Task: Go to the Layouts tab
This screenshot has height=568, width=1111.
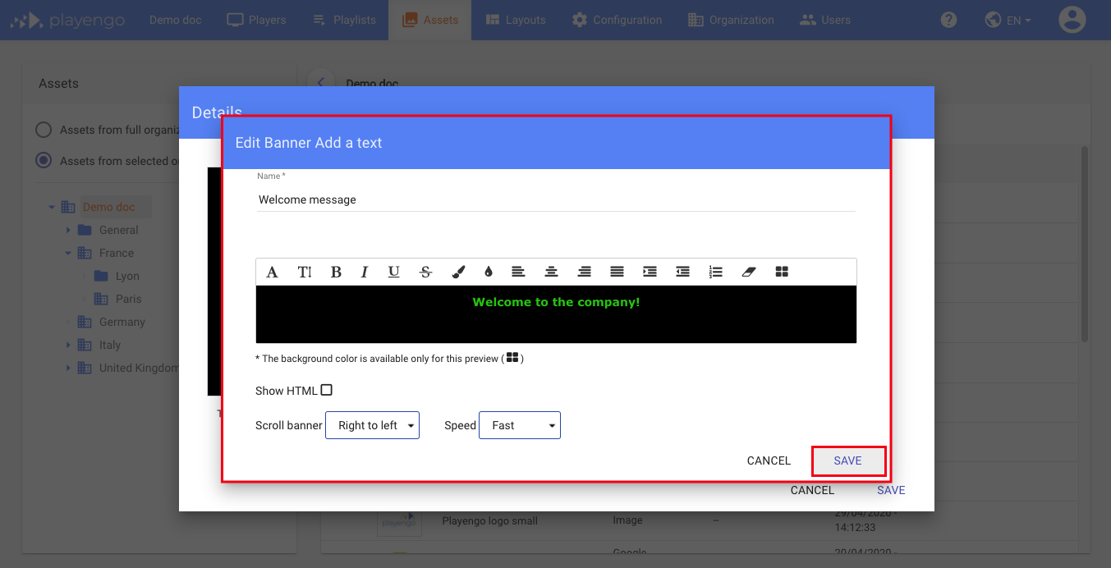Action: point(516,20)
